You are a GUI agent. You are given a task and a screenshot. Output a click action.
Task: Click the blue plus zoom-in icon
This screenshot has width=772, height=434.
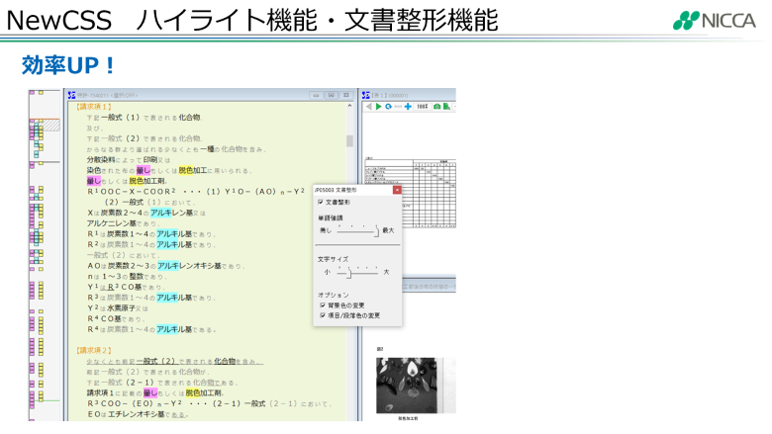click(x=408, y=106)
